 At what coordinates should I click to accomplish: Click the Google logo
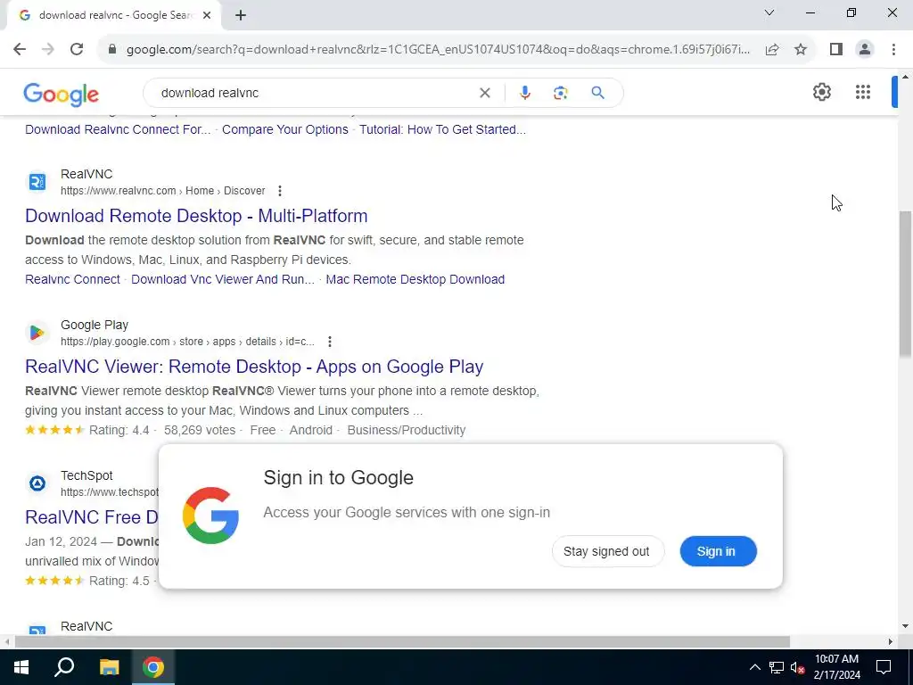[x=62, y=94]
